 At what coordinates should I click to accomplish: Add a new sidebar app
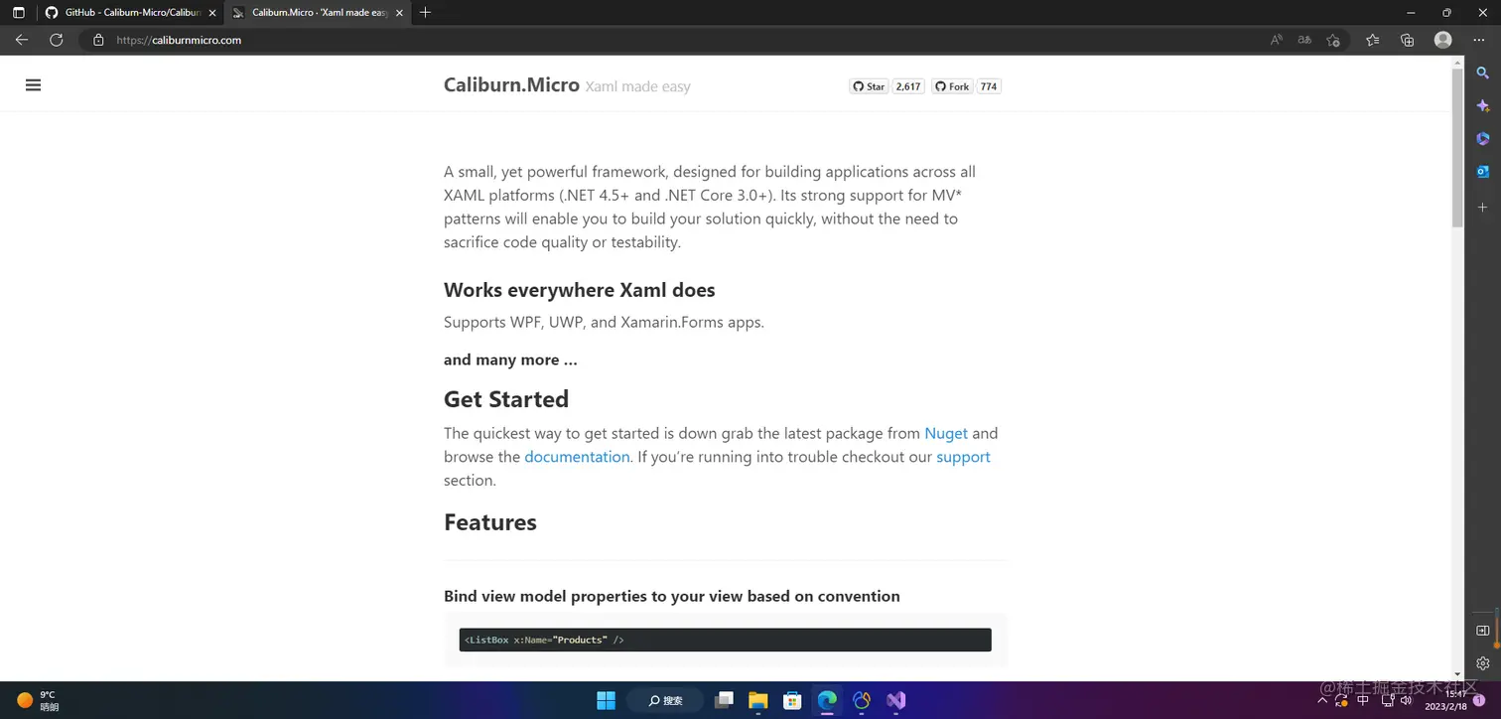(x=1482, y=207)
